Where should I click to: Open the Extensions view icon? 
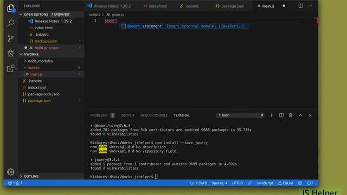(x=10, y=68)
